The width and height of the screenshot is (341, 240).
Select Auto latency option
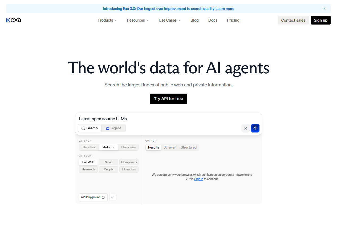coord(108,147)
